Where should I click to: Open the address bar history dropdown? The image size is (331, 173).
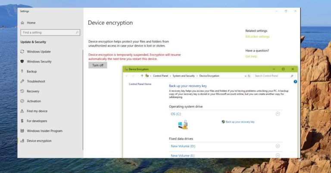pyautogui.click(x=245, y=76)
